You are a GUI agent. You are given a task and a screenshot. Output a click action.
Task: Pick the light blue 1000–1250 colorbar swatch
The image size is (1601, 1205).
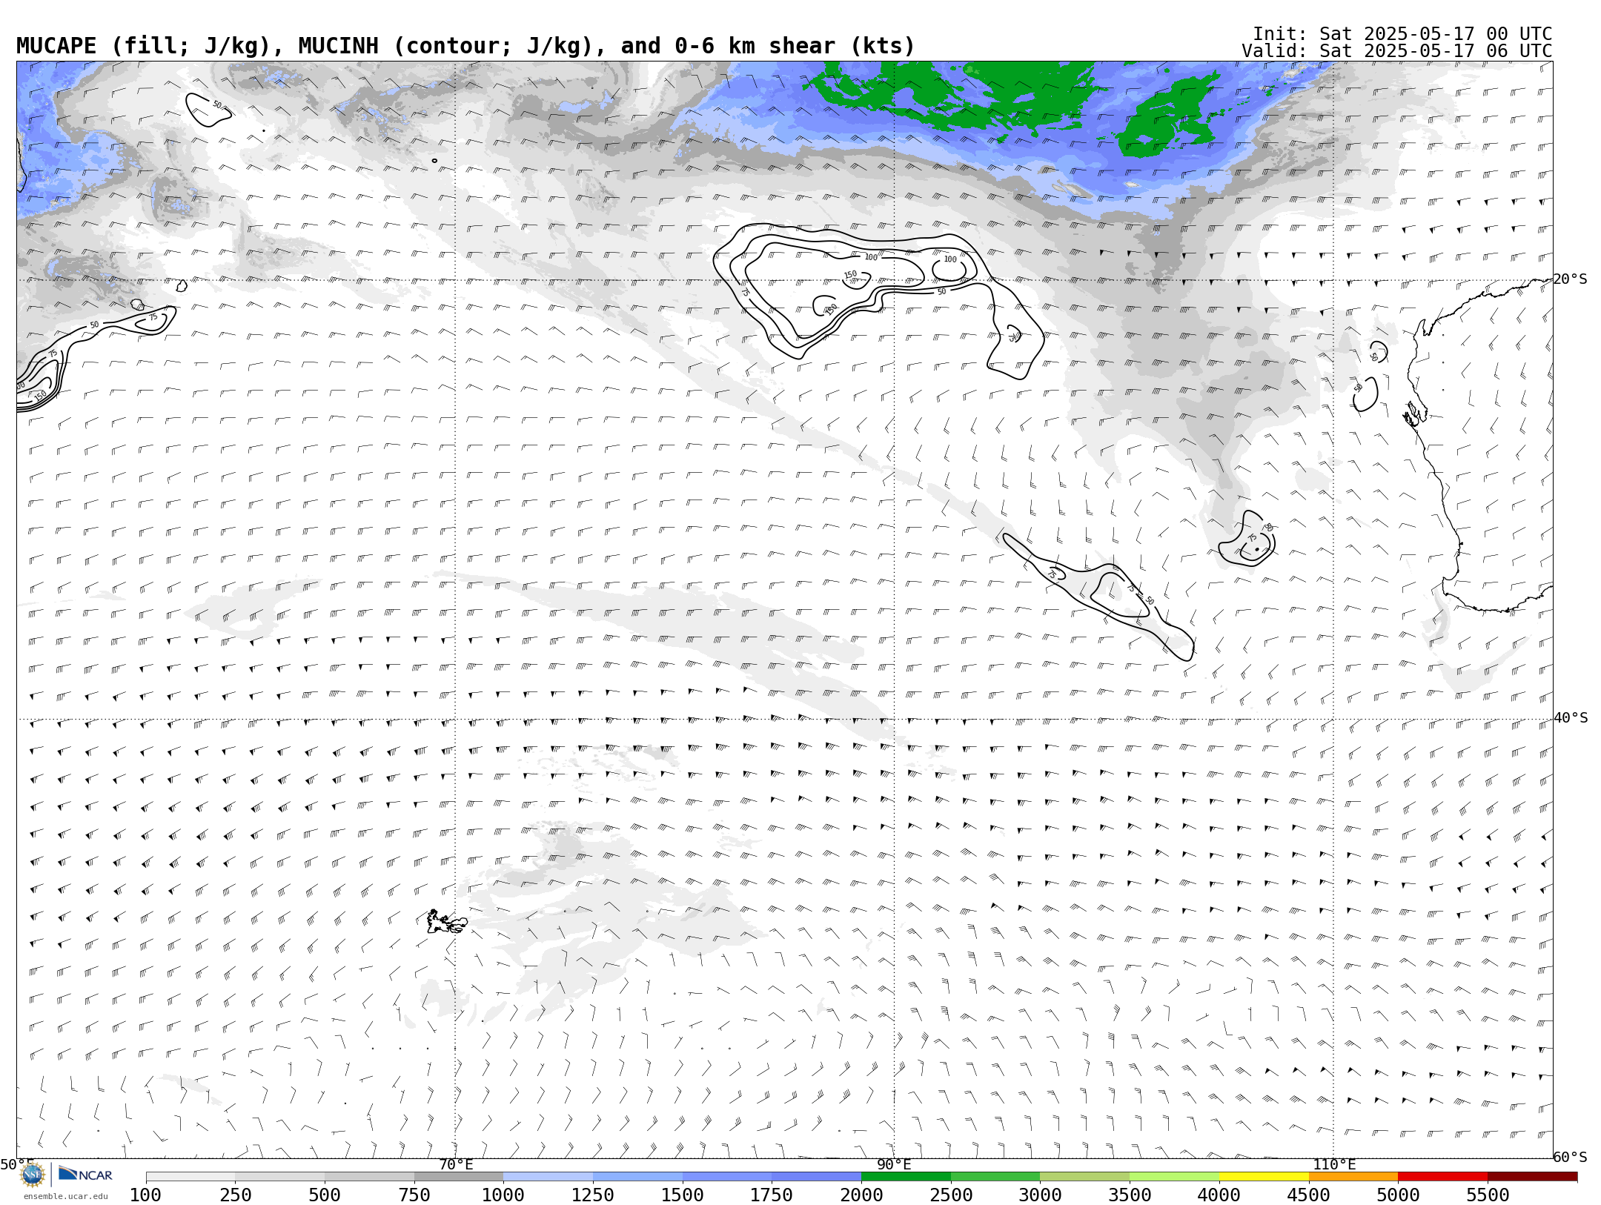[x=548, y=1177]
